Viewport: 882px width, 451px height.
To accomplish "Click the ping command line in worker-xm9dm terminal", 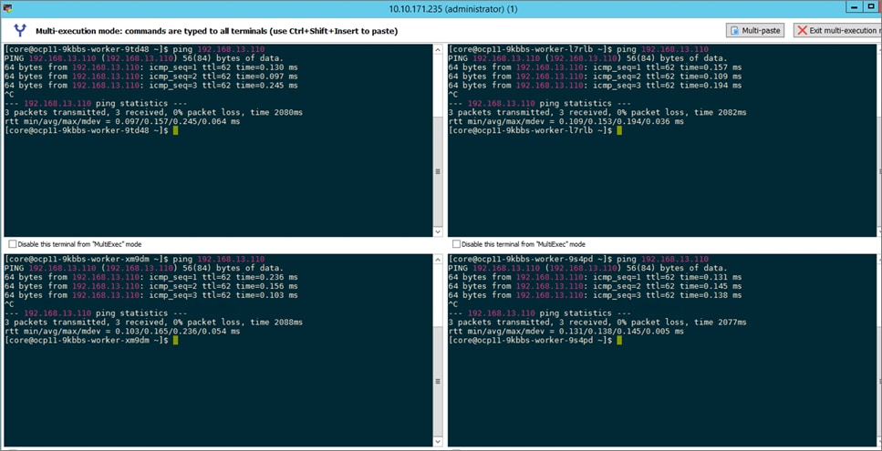I will [x=134, y=260].
